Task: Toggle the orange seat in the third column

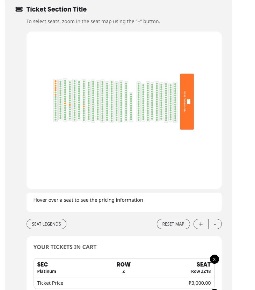Action: pyautogui.click(x=65, y=103)
